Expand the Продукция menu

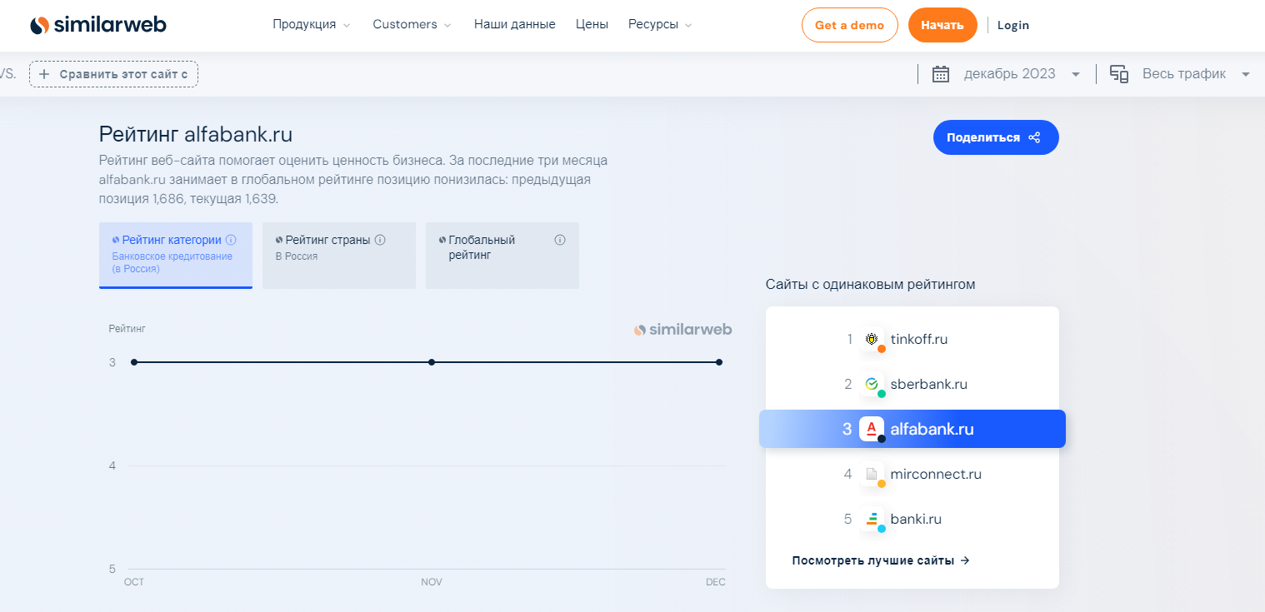click(312, 25)
